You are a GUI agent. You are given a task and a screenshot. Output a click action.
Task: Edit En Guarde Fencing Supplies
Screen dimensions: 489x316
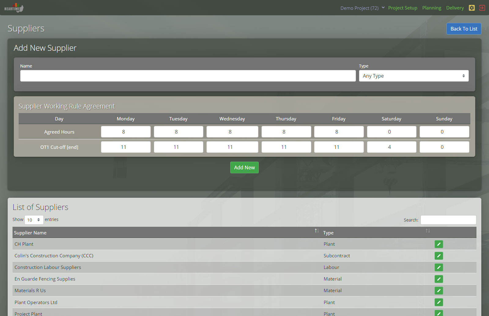pos(439,279)
